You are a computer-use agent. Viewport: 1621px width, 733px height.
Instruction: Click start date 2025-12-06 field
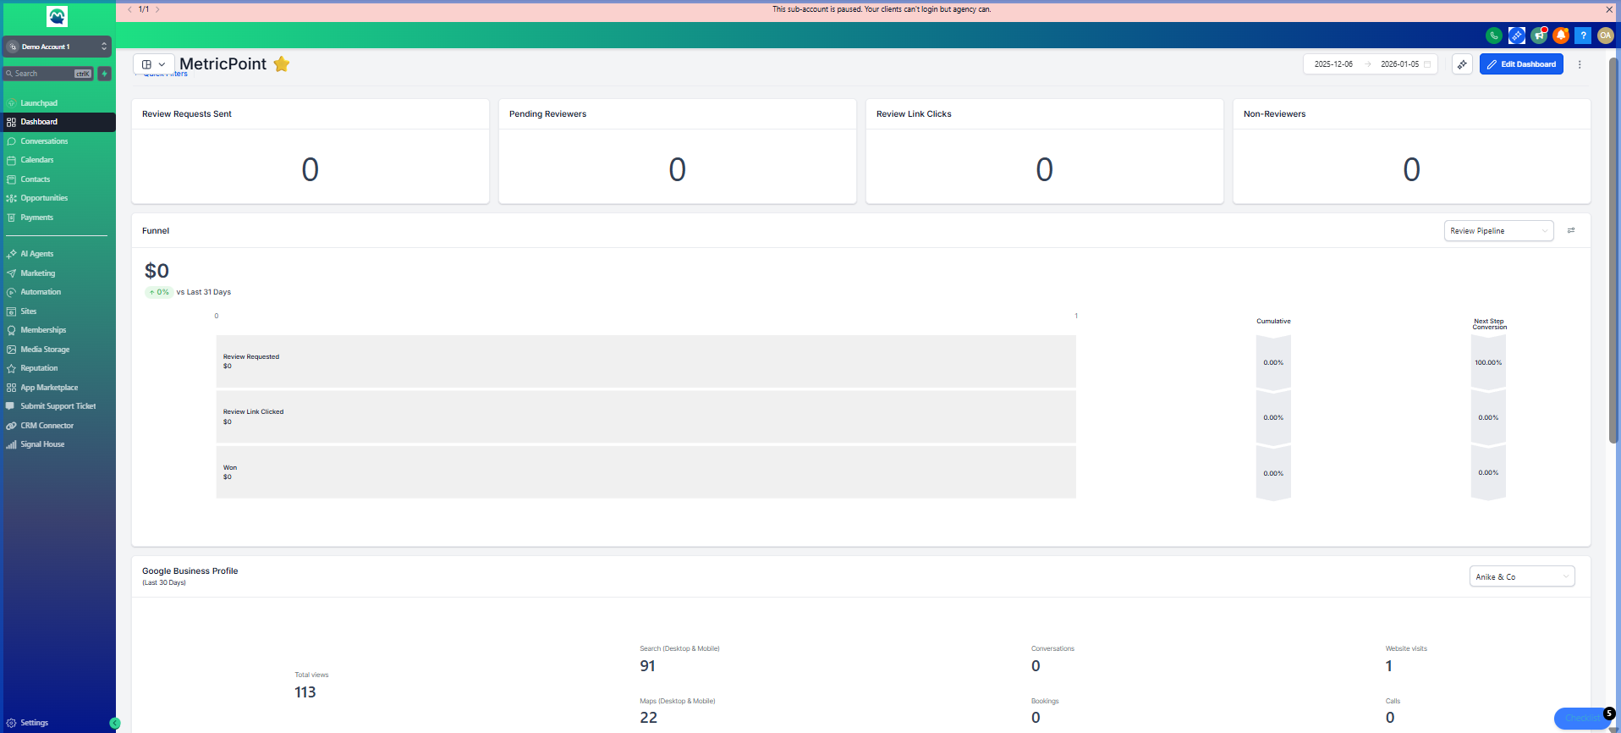click(1333, 64)
